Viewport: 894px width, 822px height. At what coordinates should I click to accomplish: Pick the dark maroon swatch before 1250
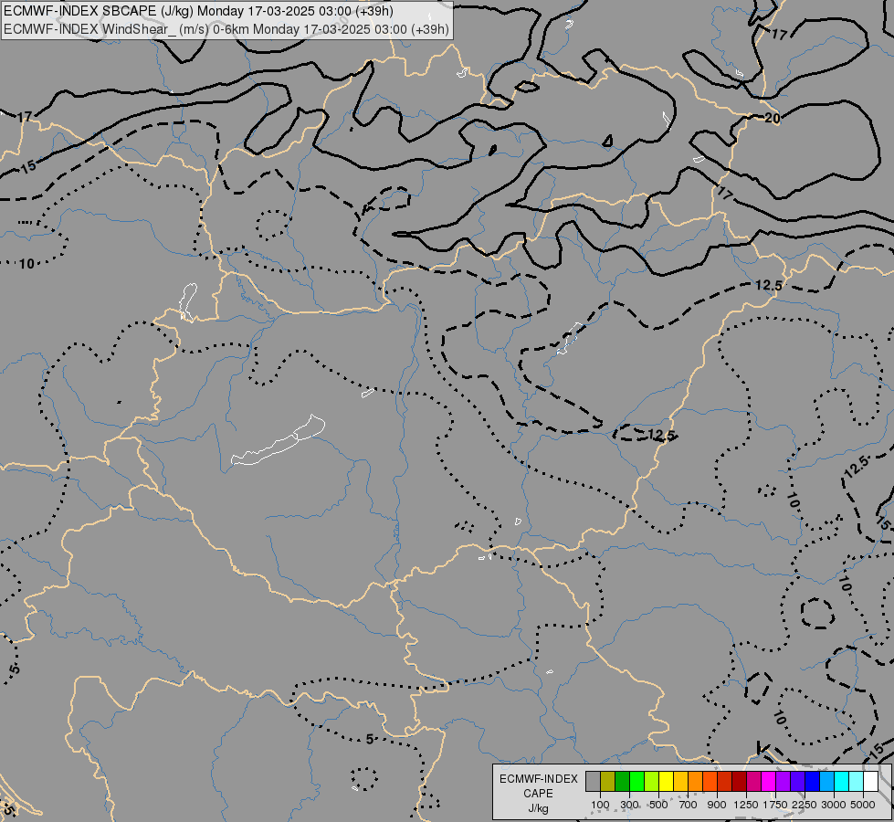739,782
